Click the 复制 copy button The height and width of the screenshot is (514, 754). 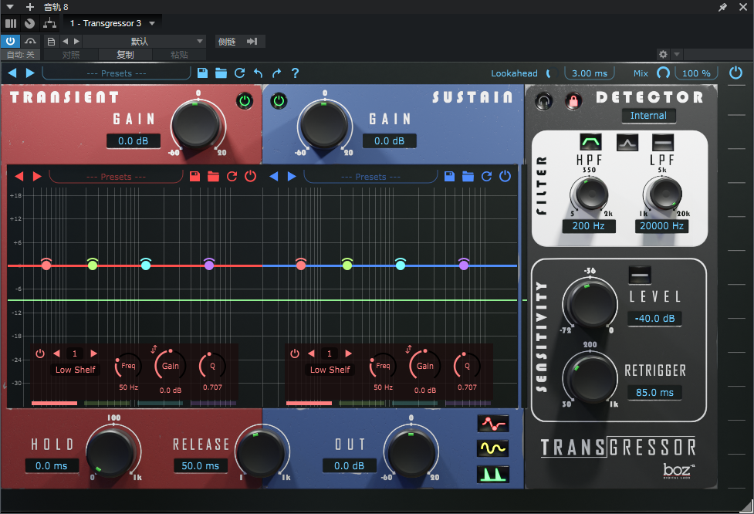[x=125, y=54]
